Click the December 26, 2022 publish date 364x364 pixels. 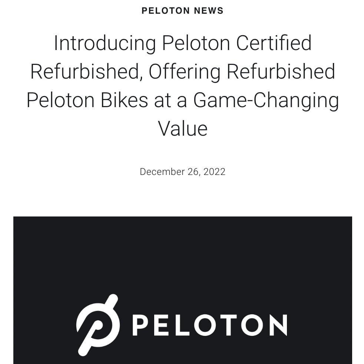pyautogui.click(x=182, y=172)
